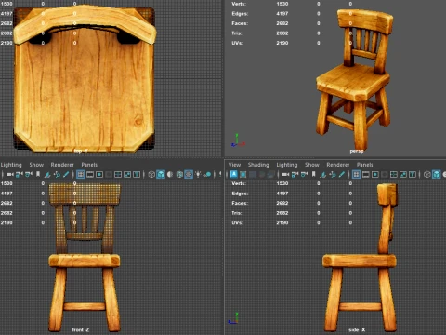Toggle Gate Mask in front view toolbar
This screenshot has height=335, width=446.
(109, 174)
